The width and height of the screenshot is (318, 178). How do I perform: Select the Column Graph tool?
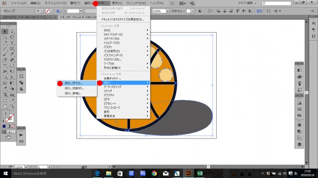(12, 94)
